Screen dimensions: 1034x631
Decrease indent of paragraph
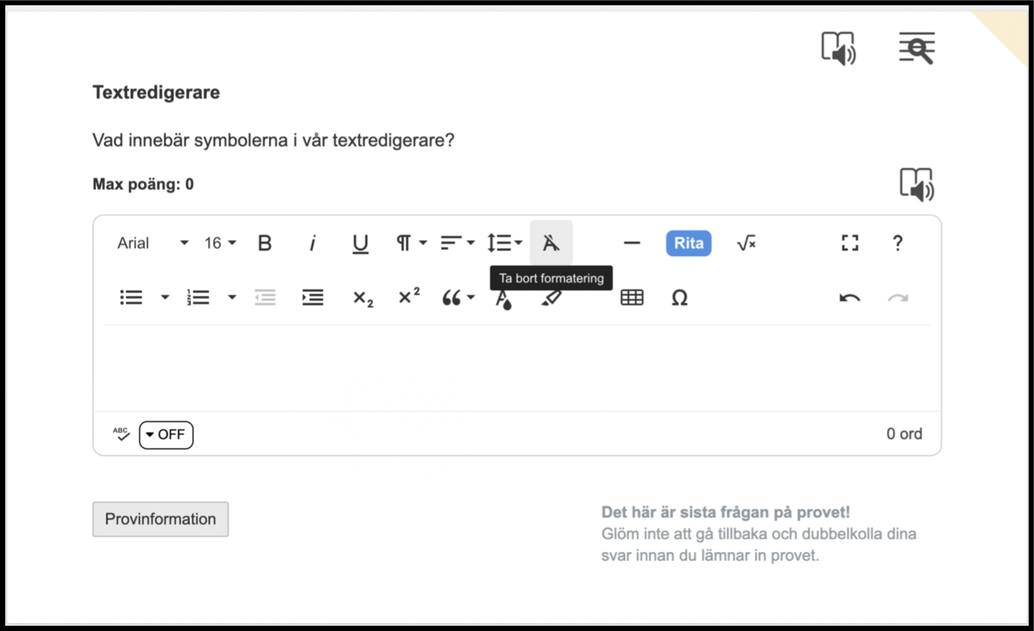click(265, 297)
